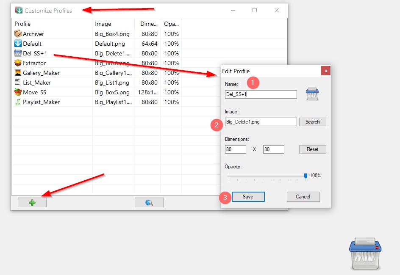Click the large shredder drop target icon
The image size is (400, 275).
(365, 253)
